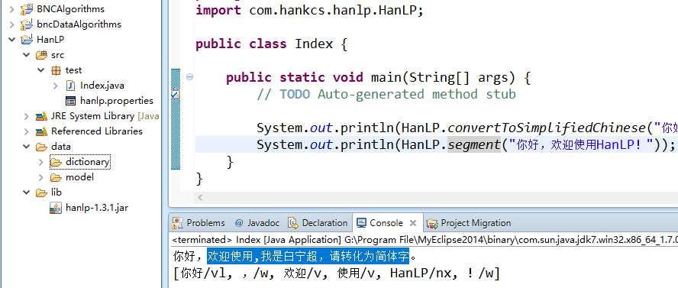The width and height of the screenshot is (678, 288).
Task: Select the dictionary folder label
Action: 87,162
